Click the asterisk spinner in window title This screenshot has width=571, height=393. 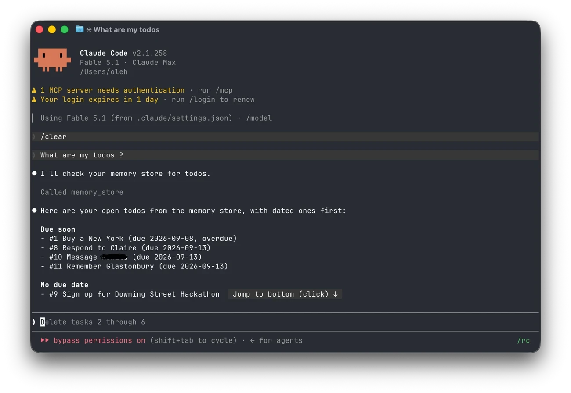point(89,30)
